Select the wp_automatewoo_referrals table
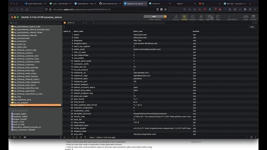This screenshot has height=150, width=267. pos(25,35)
